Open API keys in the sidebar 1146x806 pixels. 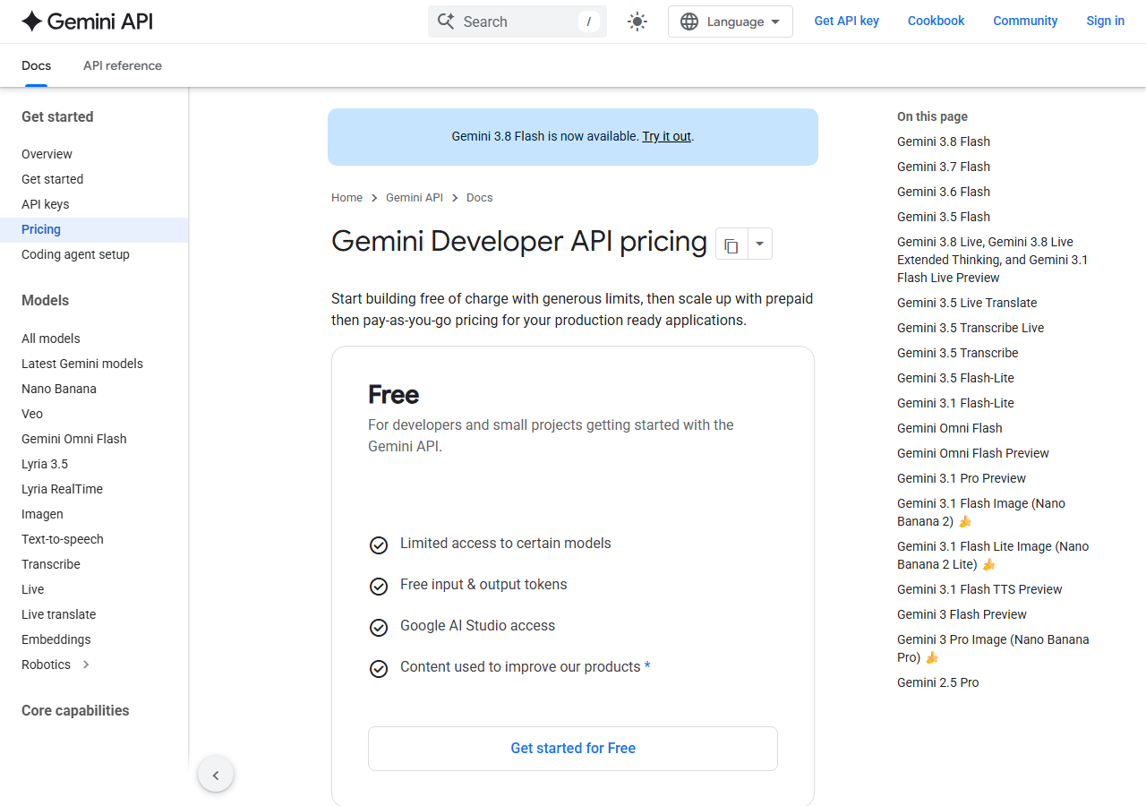tap(45, 204)
